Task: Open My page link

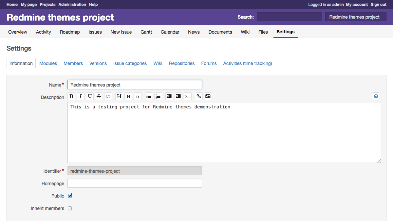Action: [x=29, y=5]
